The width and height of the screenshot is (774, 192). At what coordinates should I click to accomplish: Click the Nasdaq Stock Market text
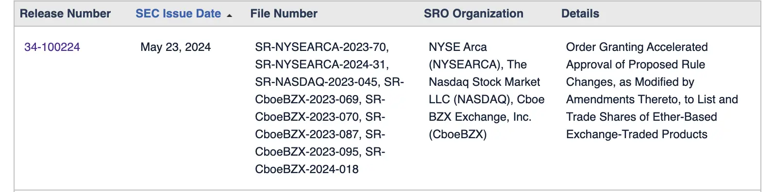pyautogui.click(x=485, y=82)
